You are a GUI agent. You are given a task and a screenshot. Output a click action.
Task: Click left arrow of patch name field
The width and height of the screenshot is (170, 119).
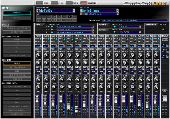tap(81, 10)
